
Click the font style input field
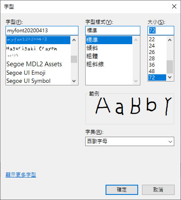[113, 31]
